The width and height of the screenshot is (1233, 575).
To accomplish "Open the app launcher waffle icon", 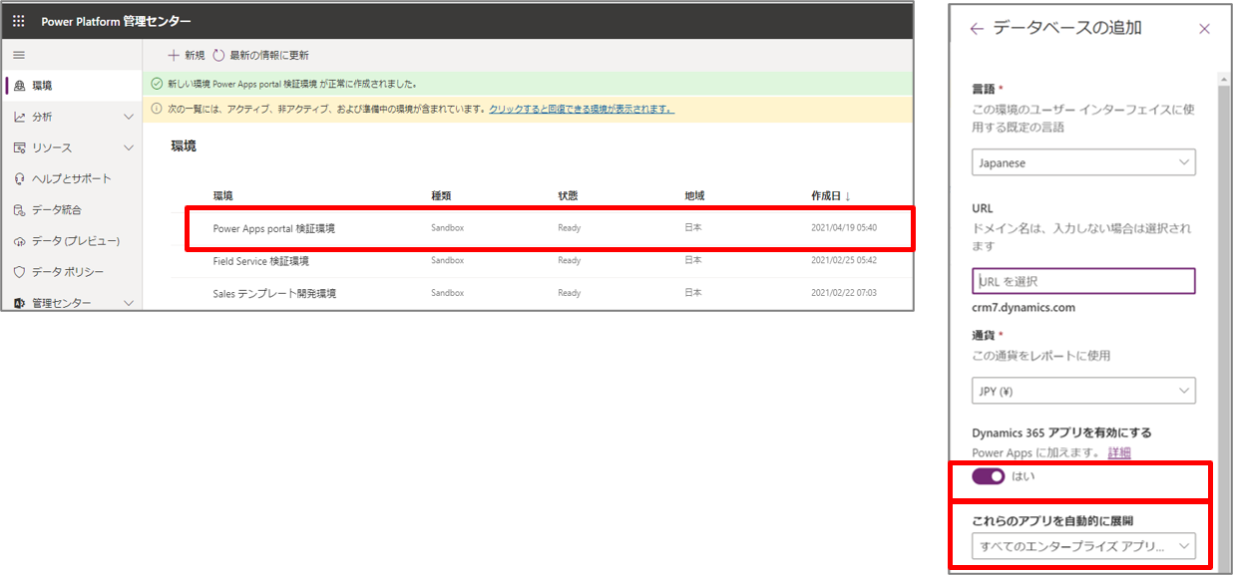I will point(19,21).
